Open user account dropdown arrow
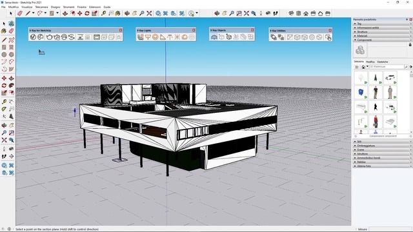413x232 pixels. click(197, 13)
